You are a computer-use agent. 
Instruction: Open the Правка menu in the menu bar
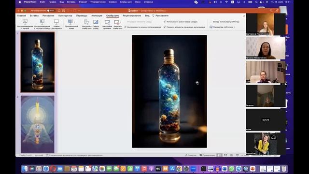pos(53,2)
